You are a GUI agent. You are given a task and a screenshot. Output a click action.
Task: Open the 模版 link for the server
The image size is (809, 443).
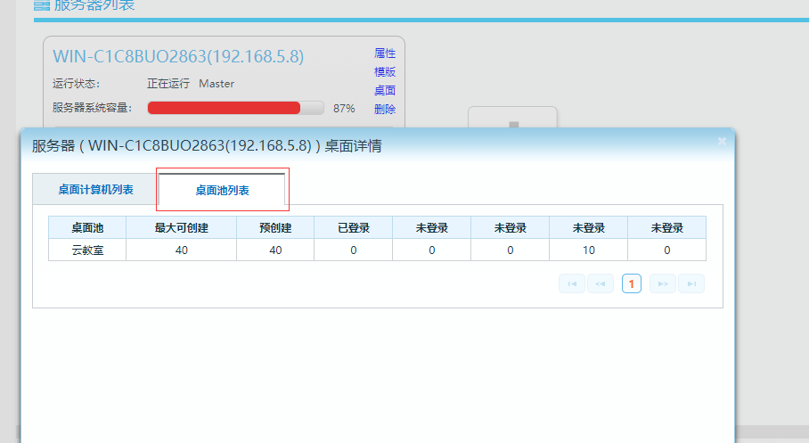pyautogui.click(x=385, y=72)
